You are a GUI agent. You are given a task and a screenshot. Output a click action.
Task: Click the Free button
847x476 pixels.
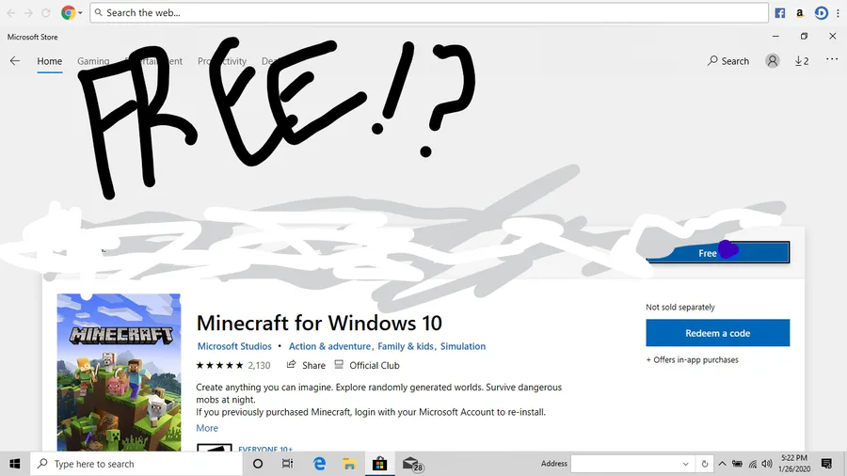[718, 252]
